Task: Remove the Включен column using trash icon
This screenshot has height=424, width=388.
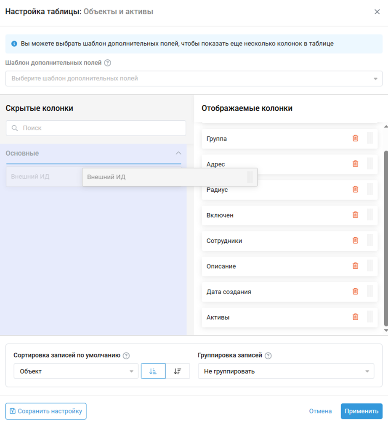Action: point(355,215)
